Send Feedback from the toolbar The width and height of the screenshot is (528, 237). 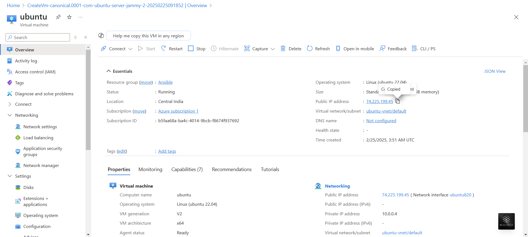[393, 49]
